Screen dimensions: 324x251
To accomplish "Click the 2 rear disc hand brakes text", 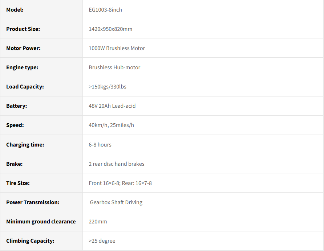I will [116, 164].
